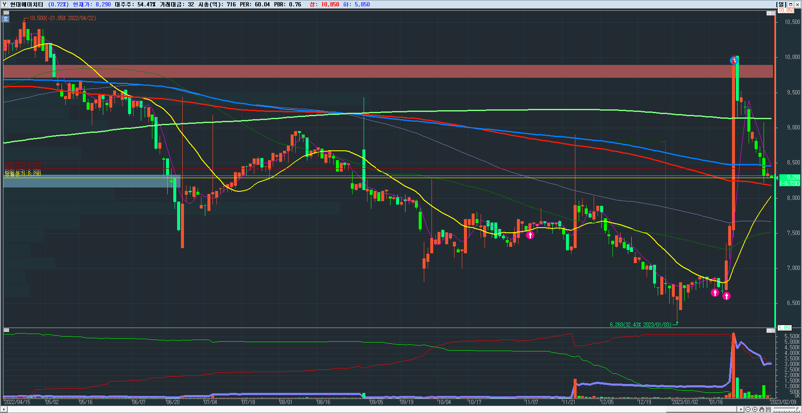Click the bar spacing adjust icon
The height and width of the screenshot is (413, 802).
pos(768,409)
